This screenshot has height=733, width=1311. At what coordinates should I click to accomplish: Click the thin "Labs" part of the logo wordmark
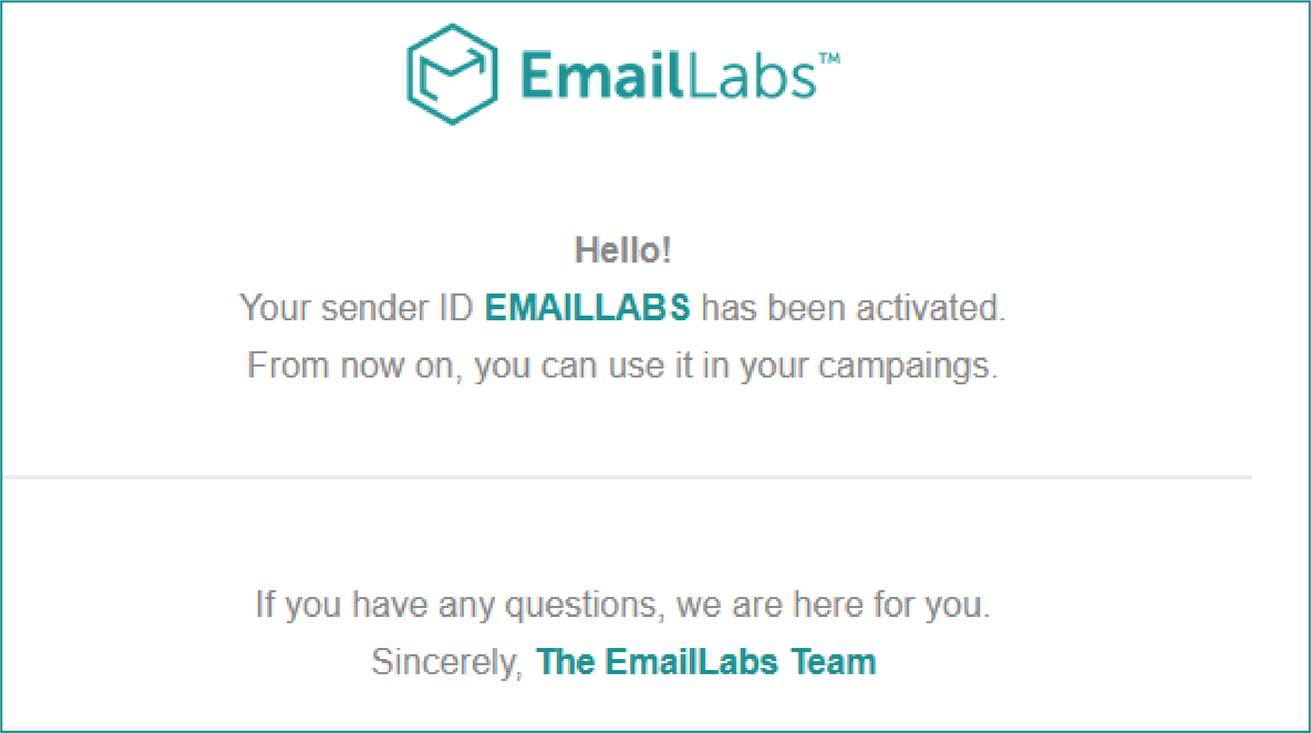point(751,75)
